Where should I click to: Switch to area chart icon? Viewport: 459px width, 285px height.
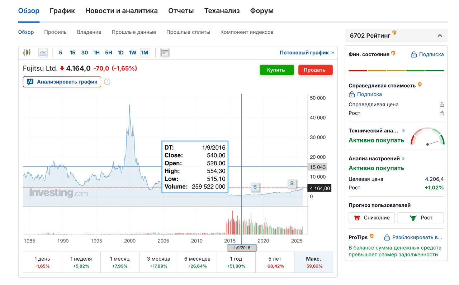pyautogui.click(x=43, y=53)
